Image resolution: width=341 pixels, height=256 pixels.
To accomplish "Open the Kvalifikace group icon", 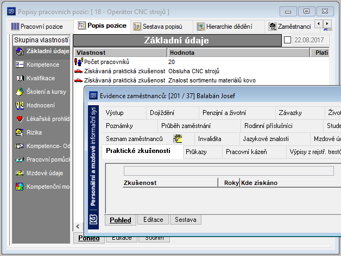I will tap(20, 78).
